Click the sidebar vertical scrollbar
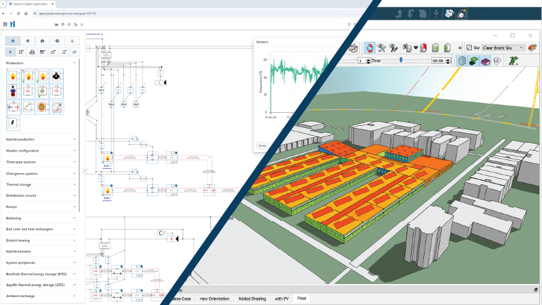Image resolution: width=542 pixels, height=305 pixels. click(79, 135)
